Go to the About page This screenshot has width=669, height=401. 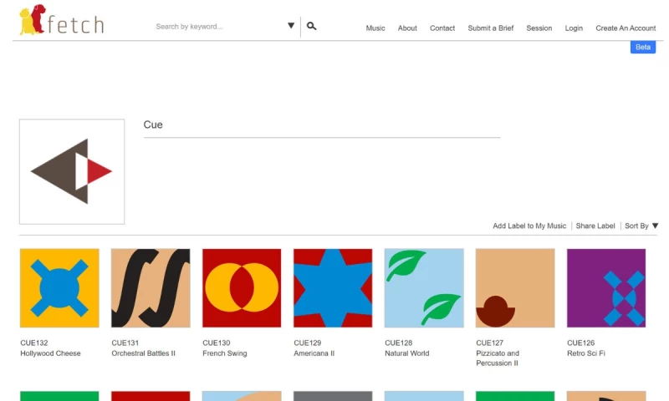407,28
